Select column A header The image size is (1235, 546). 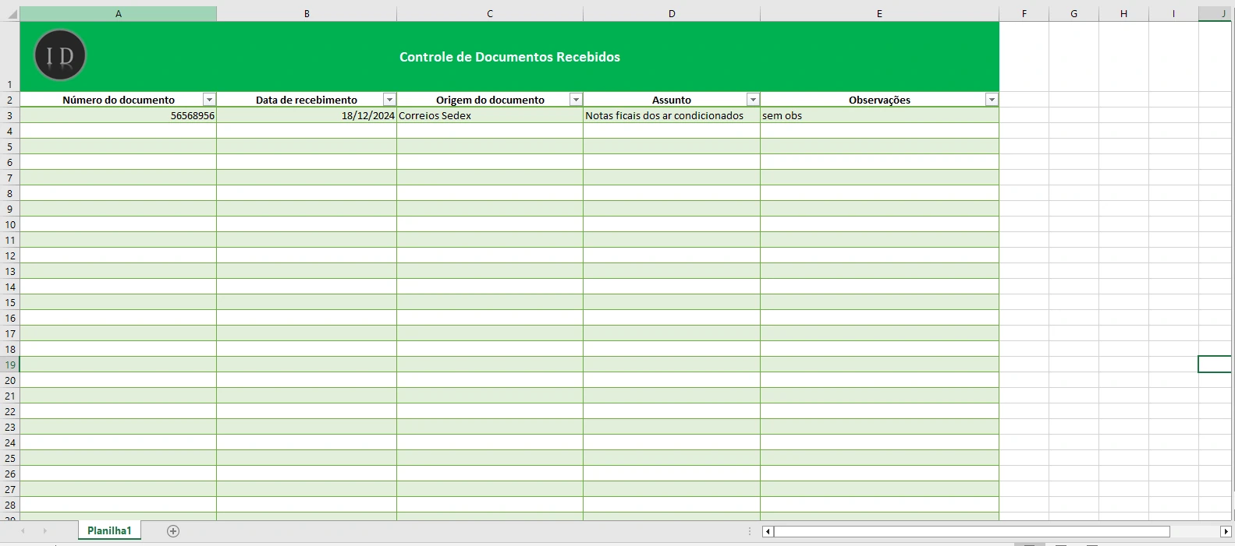click(119, 14)
